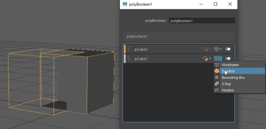The width and height of the screenshot is (266, 129).
Task: Select the pCube1 input row
Action: [x=164, y=59]
